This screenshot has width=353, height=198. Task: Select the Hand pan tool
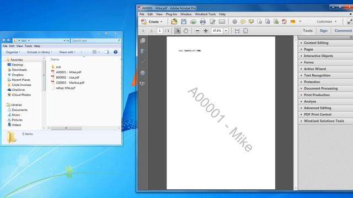click(186, 31)
